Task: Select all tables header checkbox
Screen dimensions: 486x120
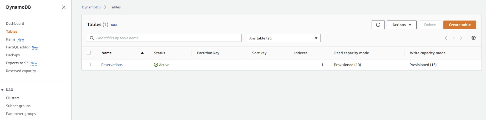Action: tap(89, 53)
